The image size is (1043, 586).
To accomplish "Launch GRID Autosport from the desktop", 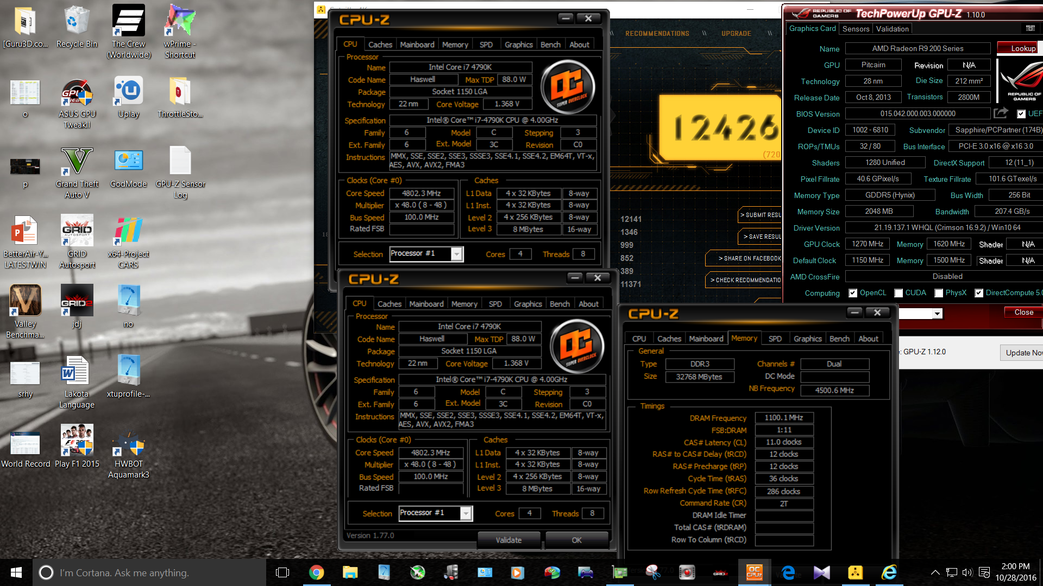I will click(x=77, y=243).
